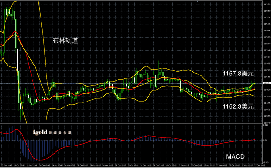Select the 1162.3美元 price annotation

[x=238, y=107]
